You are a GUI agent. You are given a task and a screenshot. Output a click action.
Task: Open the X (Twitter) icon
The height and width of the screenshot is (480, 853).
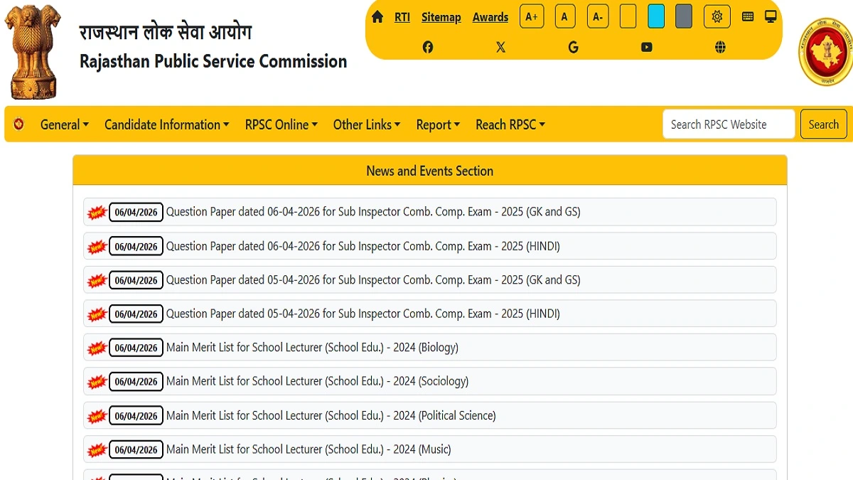pyautogui.click(x=500, y=47)
